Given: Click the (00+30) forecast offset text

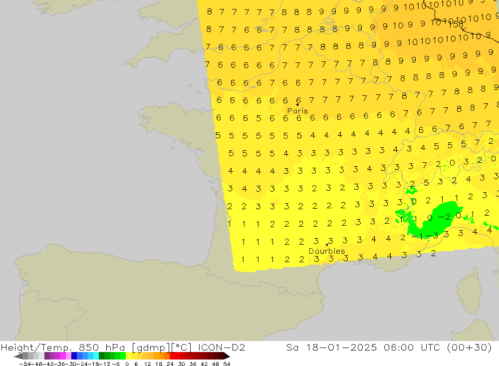Looking at the screenshot, I should click(470, 347).
